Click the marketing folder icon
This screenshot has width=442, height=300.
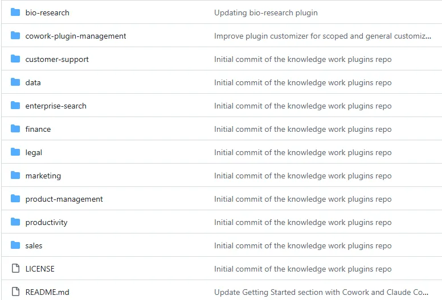pos(15,176)
